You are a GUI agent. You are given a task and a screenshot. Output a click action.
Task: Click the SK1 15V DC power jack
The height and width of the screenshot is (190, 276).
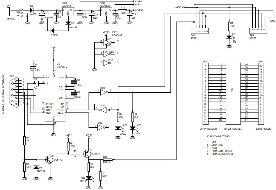click(x=9, y=12)
